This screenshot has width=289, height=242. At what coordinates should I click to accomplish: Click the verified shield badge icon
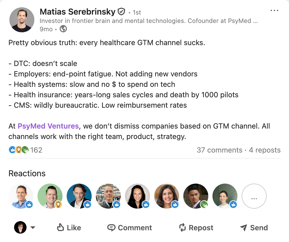pos(121,12)
